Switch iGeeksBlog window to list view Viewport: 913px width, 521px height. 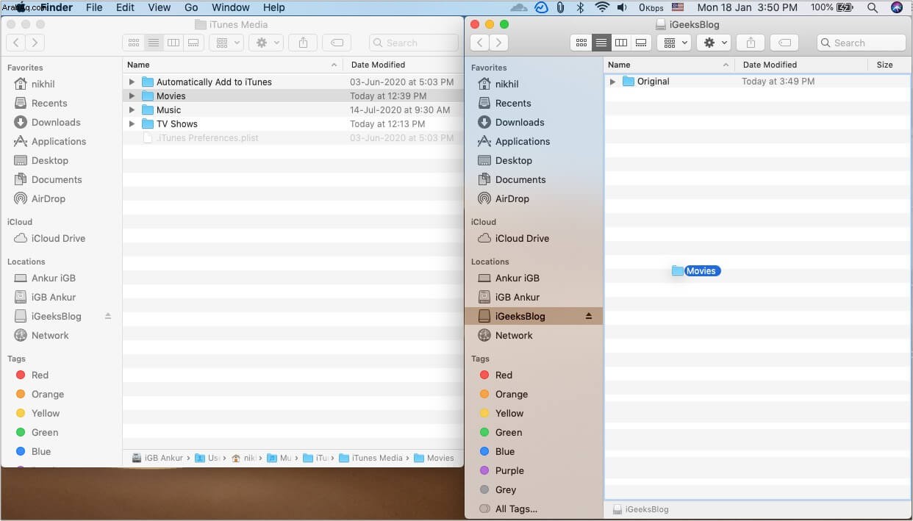pos(601,43)
